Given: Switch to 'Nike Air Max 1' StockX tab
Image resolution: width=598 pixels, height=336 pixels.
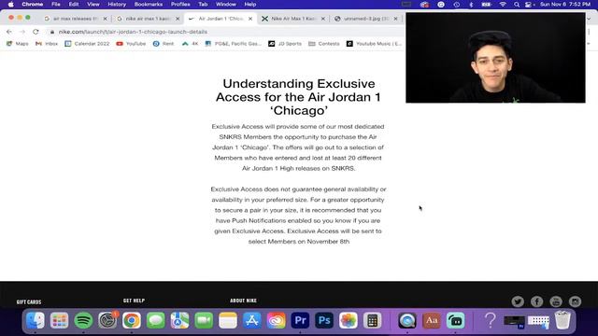Looking at the screenshot, I should tap(292, 19).
